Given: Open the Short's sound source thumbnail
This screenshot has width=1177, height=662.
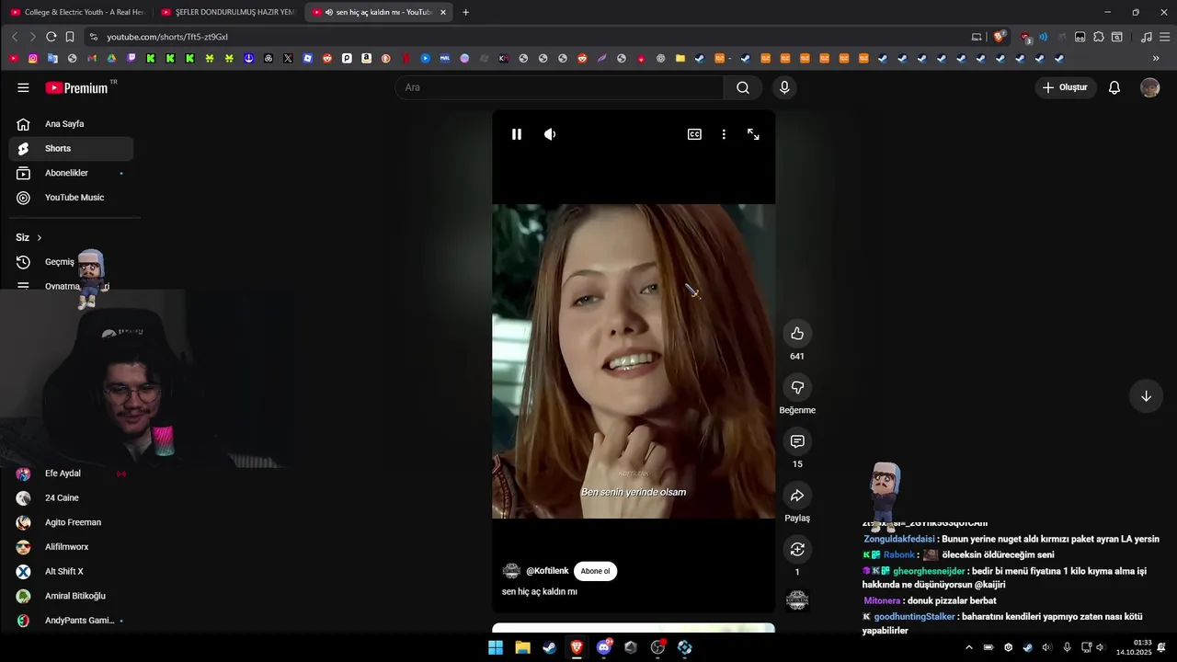Looking at the screenshot, I should 797,600.
